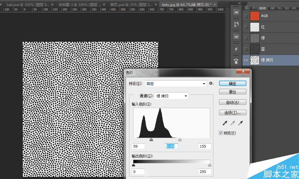Pick the white point eyedropper in Levels
299x179 pixels.
240,123
